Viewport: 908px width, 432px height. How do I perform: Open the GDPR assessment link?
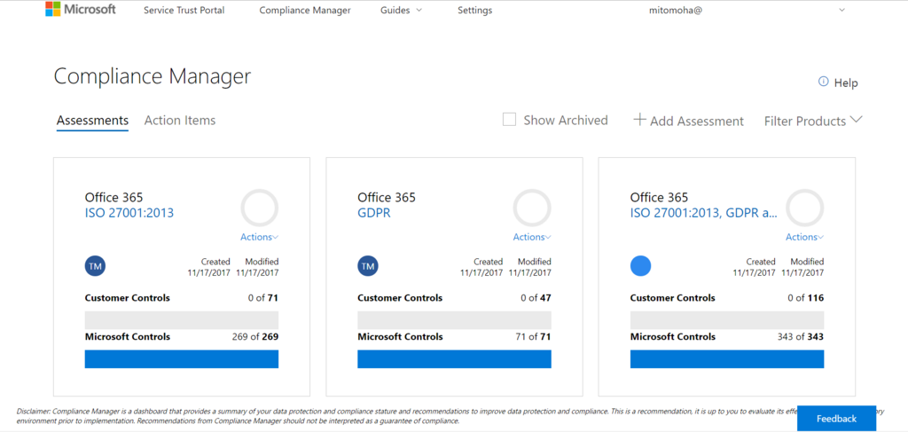[374, 213]
